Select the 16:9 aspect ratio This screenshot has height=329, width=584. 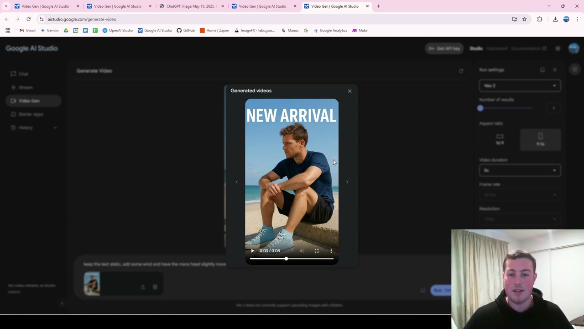click(500, 139)
